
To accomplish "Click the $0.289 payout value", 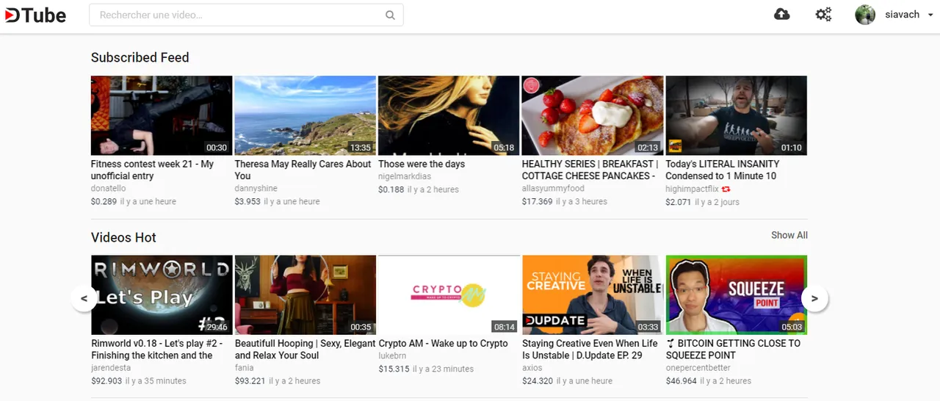I will [104, 201].
